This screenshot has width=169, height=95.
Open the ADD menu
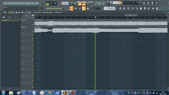coord(12,3)
